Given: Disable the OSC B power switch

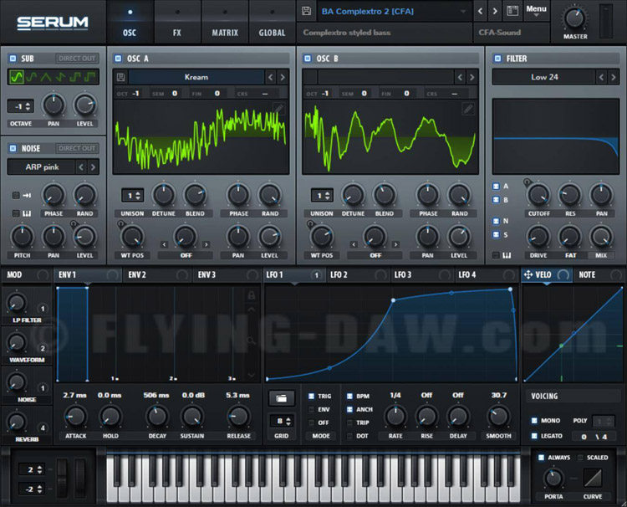Looking at the screenshot, I should [308, 59].
